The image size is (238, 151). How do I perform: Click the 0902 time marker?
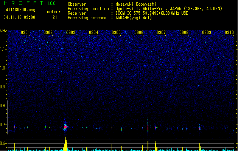pos(48,32)
